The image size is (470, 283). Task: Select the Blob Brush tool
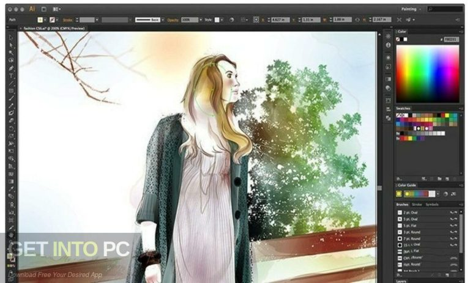point(12,113)
